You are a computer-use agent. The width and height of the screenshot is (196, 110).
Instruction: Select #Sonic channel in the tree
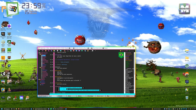pyautogui.click(x=44, y=58)
